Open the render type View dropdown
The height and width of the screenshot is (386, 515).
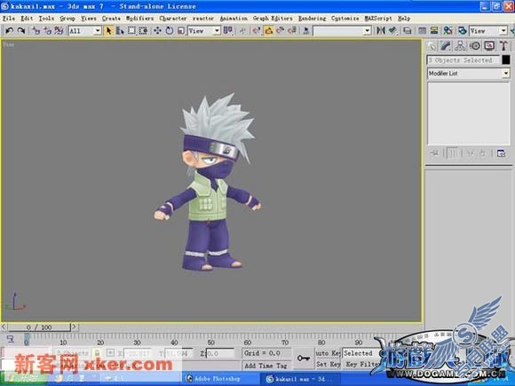click(x=488, y=31)
